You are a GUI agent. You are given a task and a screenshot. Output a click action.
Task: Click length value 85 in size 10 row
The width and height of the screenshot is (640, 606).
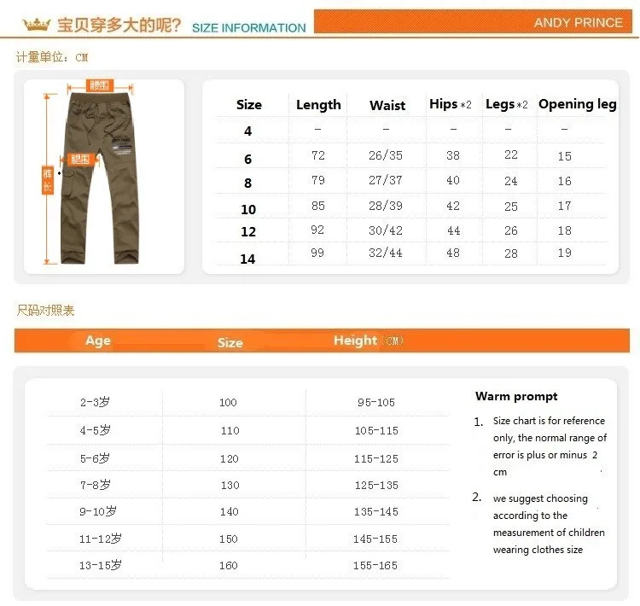(318, 206)
